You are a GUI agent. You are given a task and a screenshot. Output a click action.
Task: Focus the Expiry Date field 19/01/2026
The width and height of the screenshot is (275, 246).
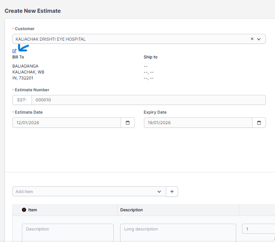click(198, 123)
